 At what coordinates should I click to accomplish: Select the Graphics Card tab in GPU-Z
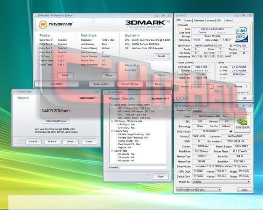183,110
